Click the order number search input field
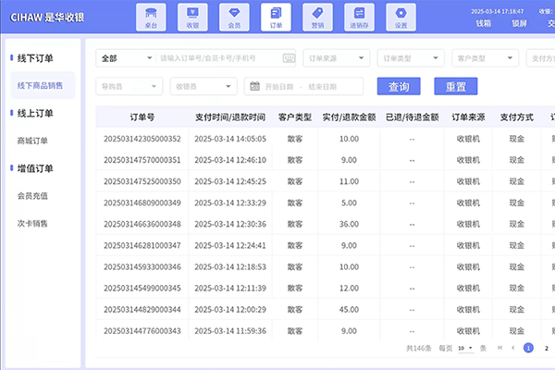This screenshot has height=370, width=555. pyautogui.click(x=218, y=58)
